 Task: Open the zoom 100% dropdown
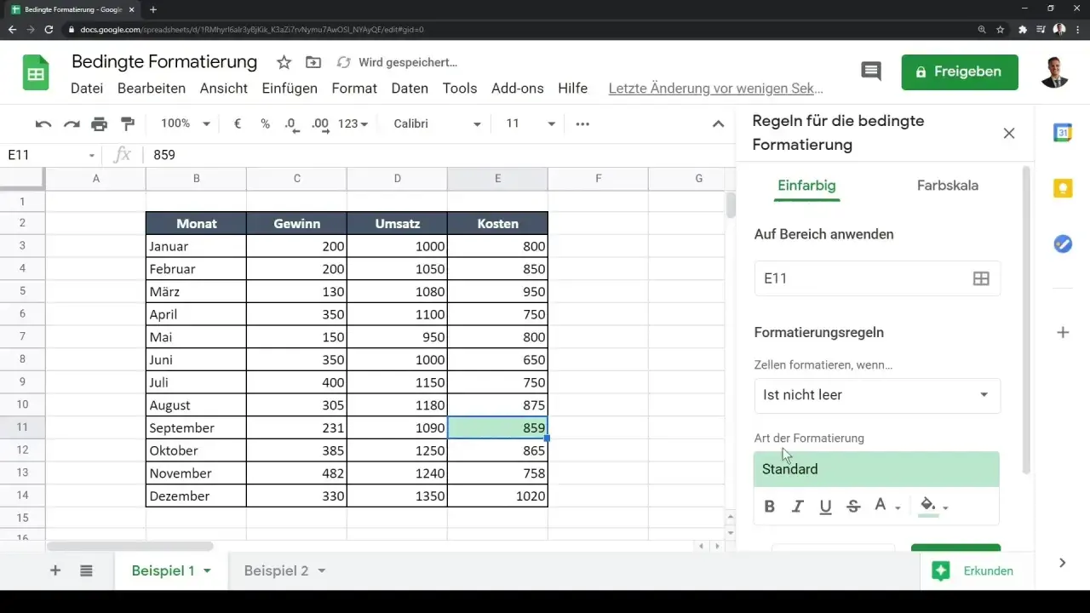click(186, 123)
